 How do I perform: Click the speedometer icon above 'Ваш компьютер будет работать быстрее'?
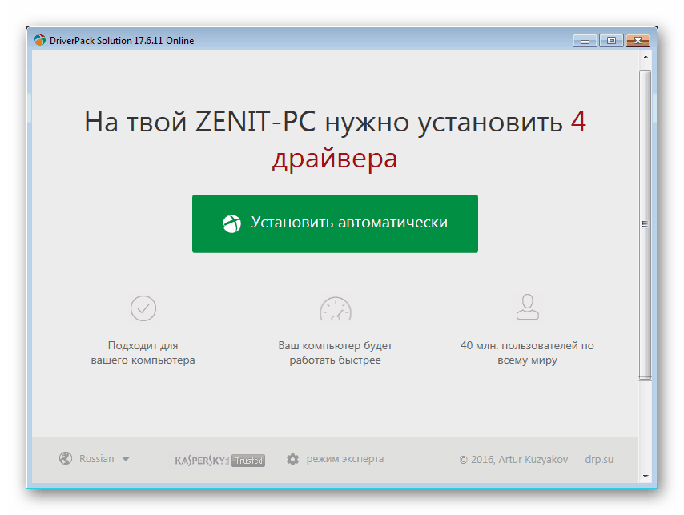(335, 308)
